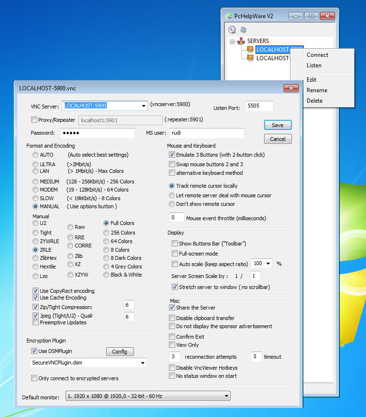Choose Rename from the context menu

pyautogui.click(x=317, y=90)
